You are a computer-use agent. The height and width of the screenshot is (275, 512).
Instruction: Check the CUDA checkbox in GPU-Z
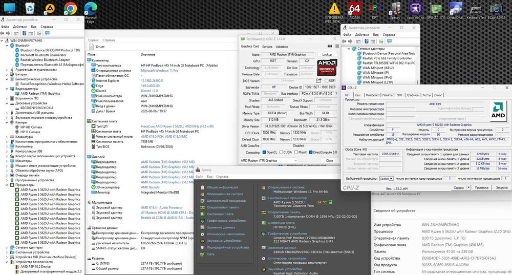(281, 152)
